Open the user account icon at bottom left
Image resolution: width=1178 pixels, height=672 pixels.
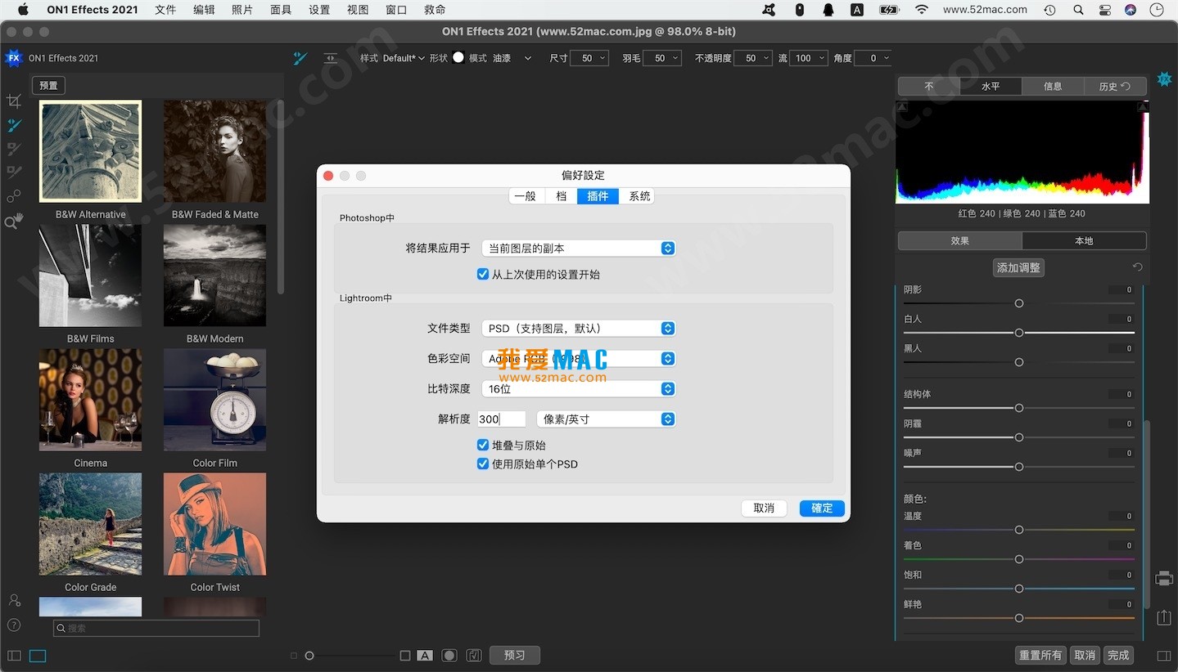click(x=14, y=600)
